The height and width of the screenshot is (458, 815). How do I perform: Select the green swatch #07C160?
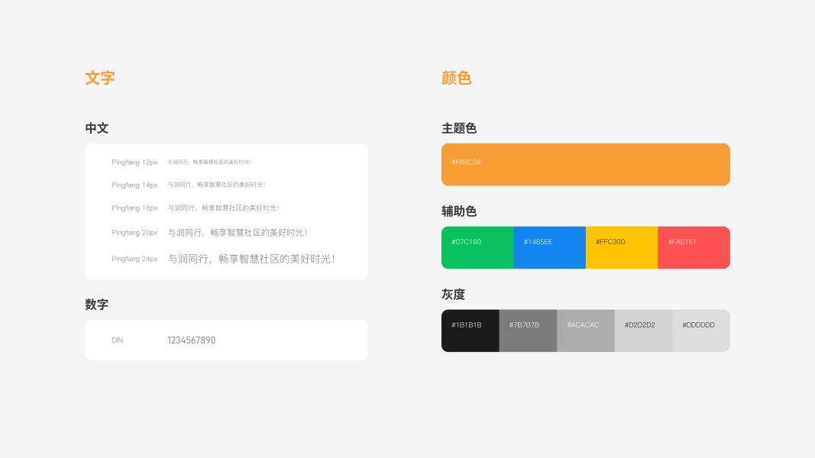(x=477, y=247)
